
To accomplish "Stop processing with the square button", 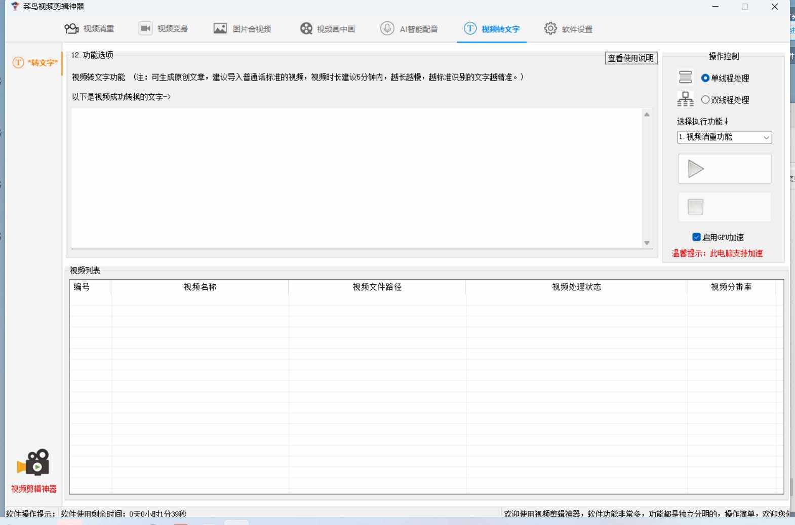I will pyautogui.click(x=725, y=207).
